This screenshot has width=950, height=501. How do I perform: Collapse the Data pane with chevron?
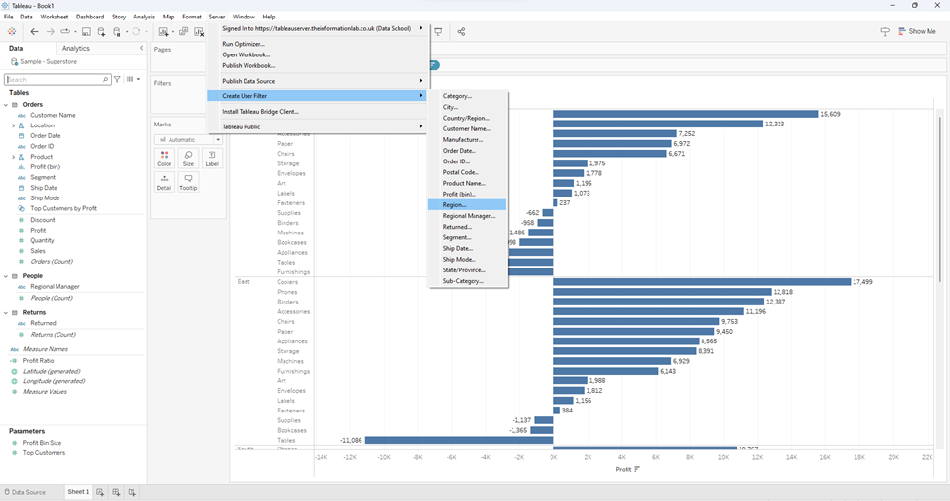pos(142,48)
